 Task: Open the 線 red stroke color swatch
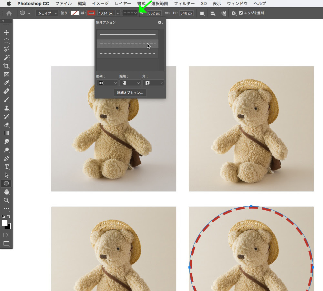[x=91, y=13]
